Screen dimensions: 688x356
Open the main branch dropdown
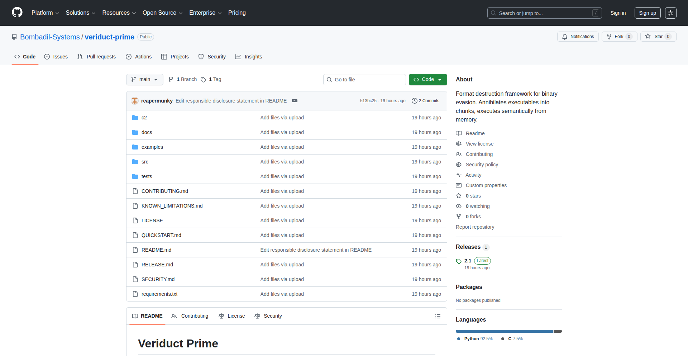coord(144,80)
